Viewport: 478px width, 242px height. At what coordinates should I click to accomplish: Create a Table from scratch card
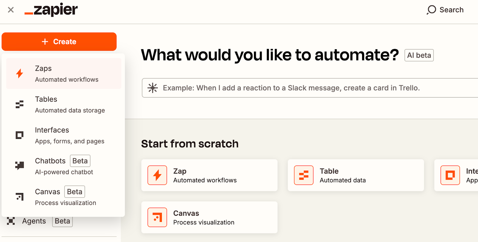(x=356, y=175)
